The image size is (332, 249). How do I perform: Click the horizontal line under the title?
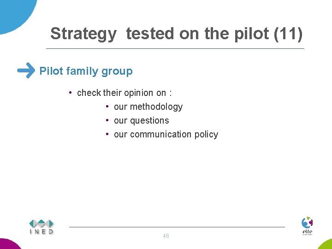point(175,48)
